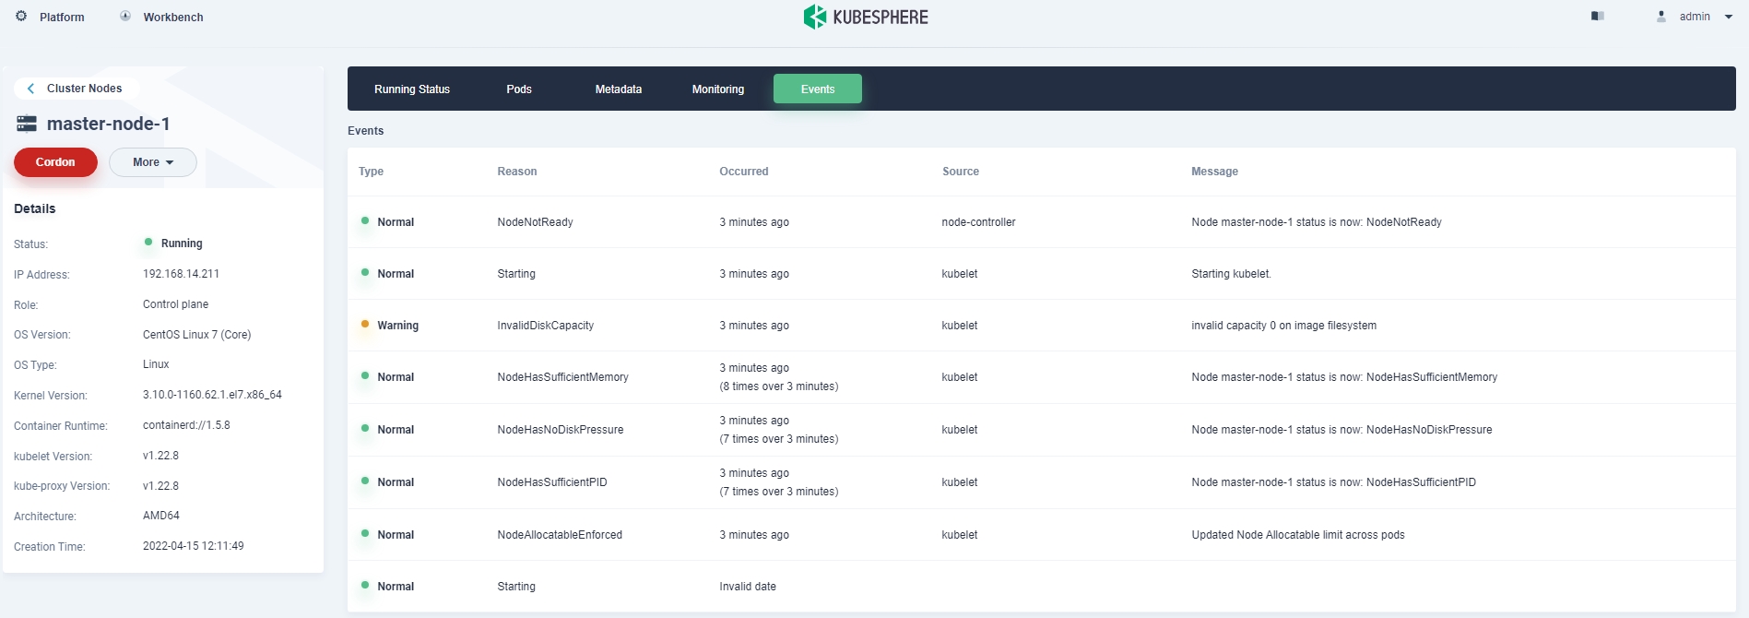Click the KubeSphere logo
Screen dimensions: 1749x618
(866, 17)
